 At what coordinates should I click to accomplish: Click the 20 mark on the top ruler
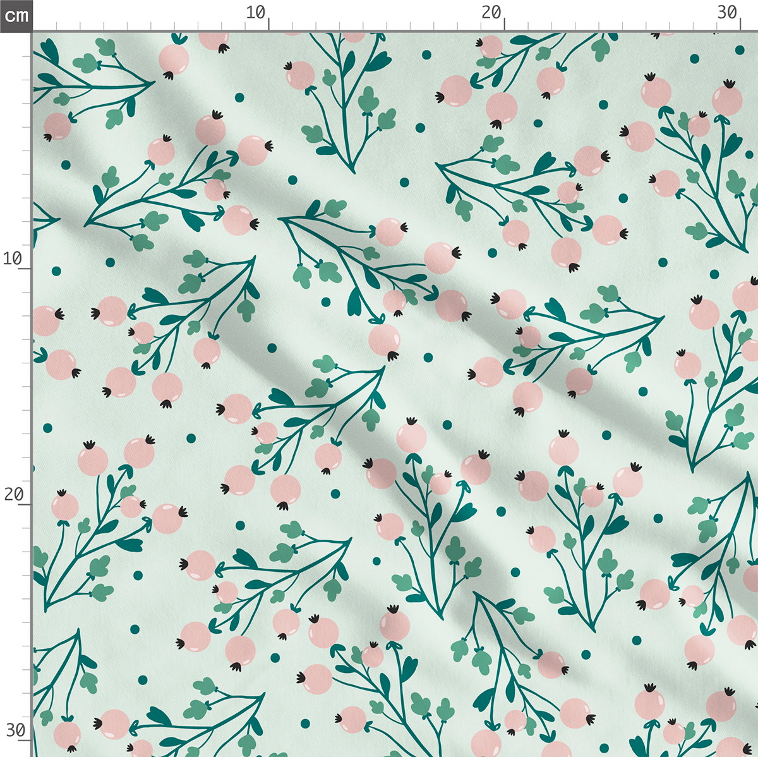[x=491, y=13]
